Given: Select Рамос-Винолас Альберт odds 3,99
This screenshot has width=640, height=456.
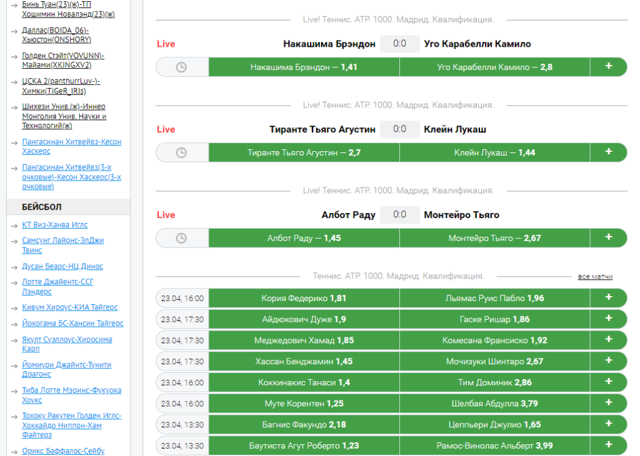Looking at the screenshot, I should point(495,446).
